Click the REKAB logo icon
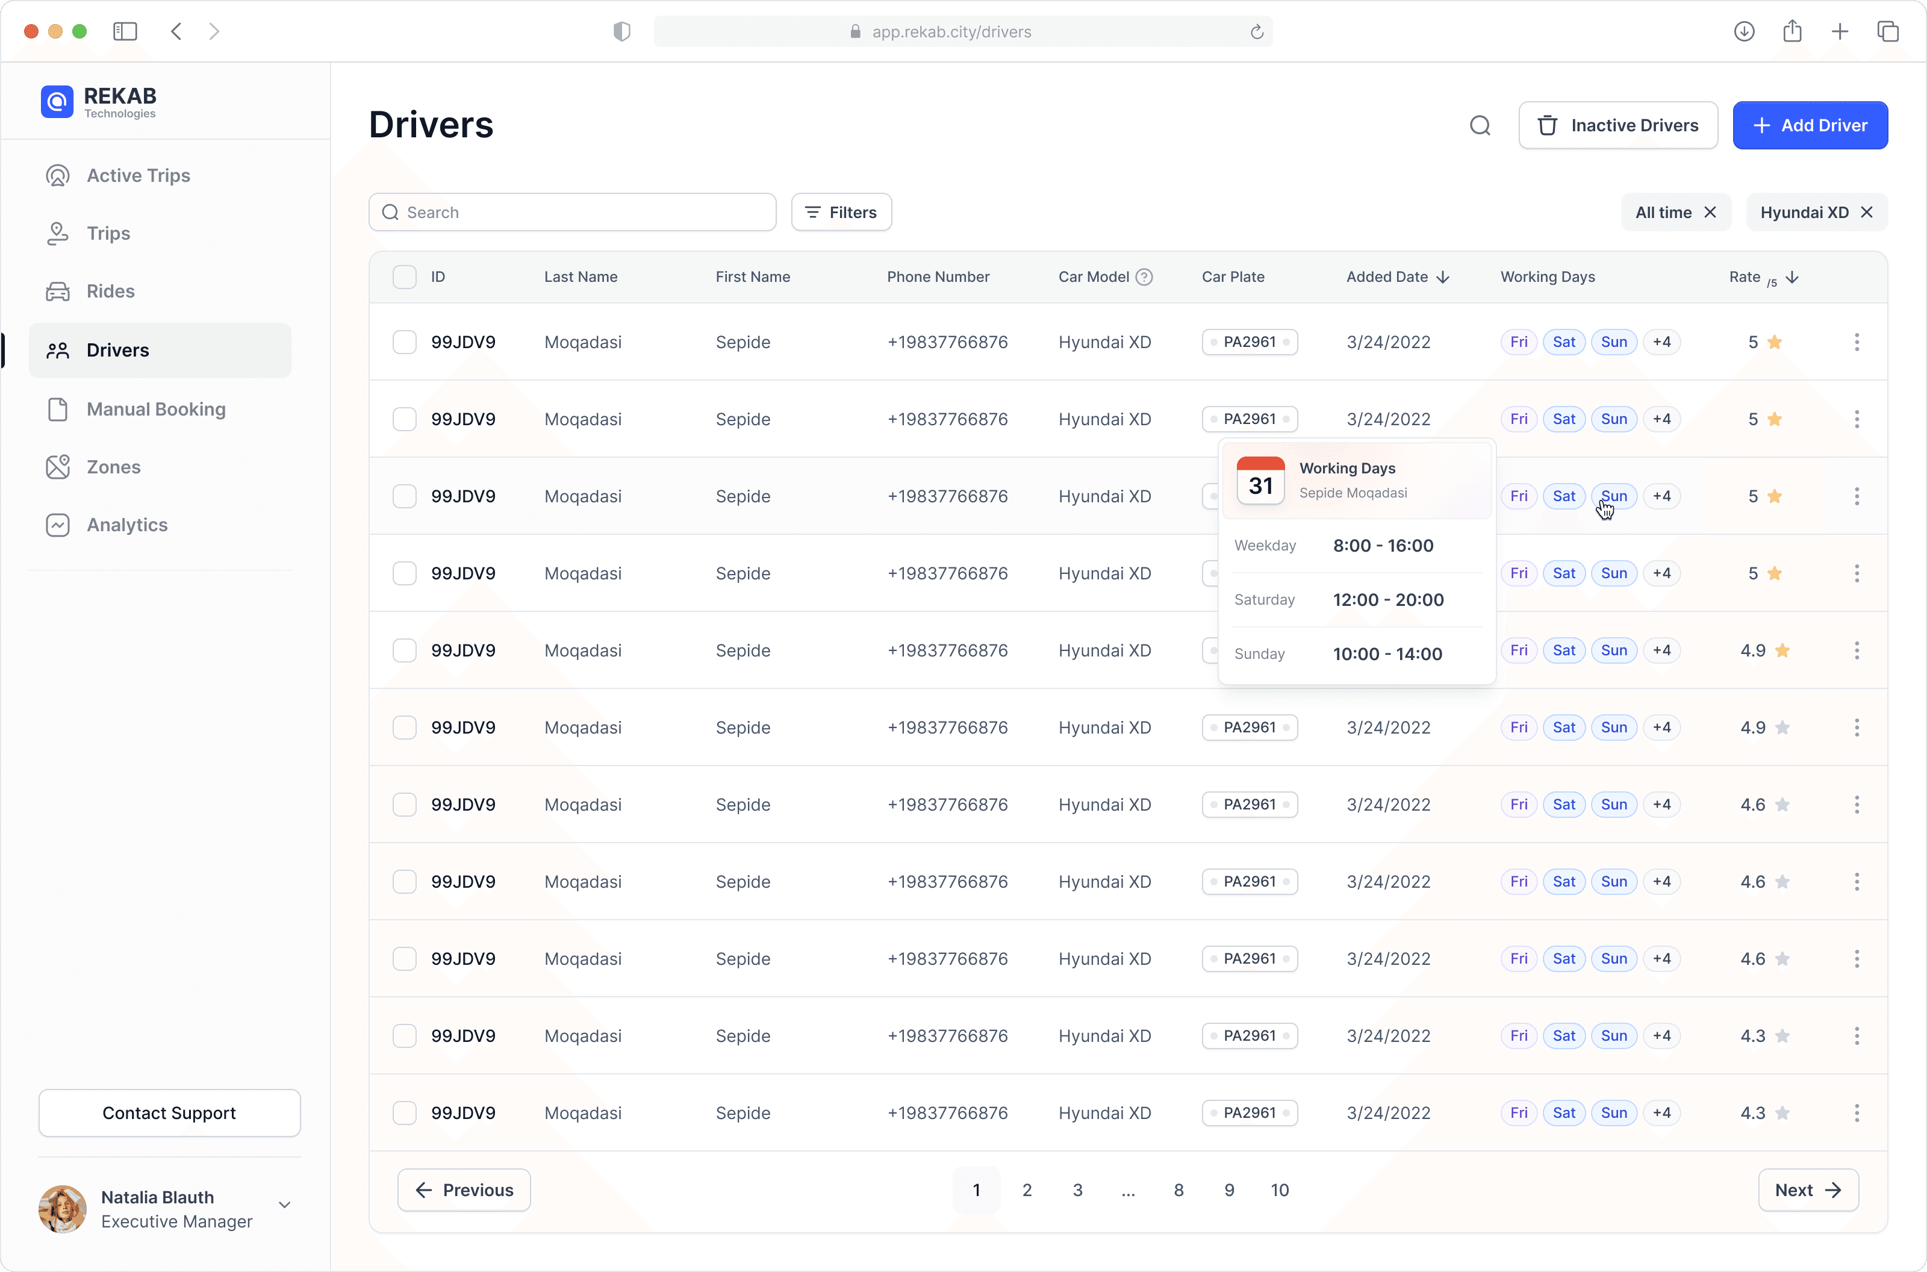 pyautogui.click(x=57, y=102)
